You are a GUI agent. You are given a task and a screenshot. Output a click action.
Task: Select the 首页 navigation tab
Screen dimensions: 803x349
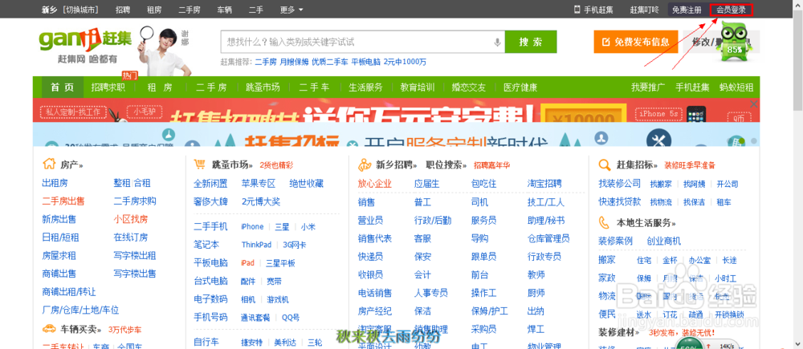click(63, 87)
